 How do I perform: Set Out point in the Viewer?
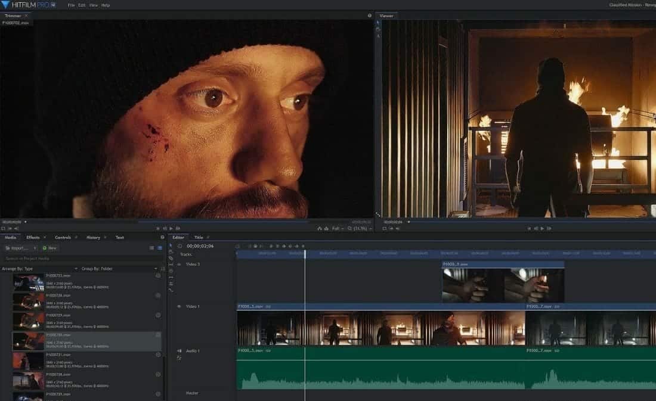pyautogui.click(x=398, y=228)
